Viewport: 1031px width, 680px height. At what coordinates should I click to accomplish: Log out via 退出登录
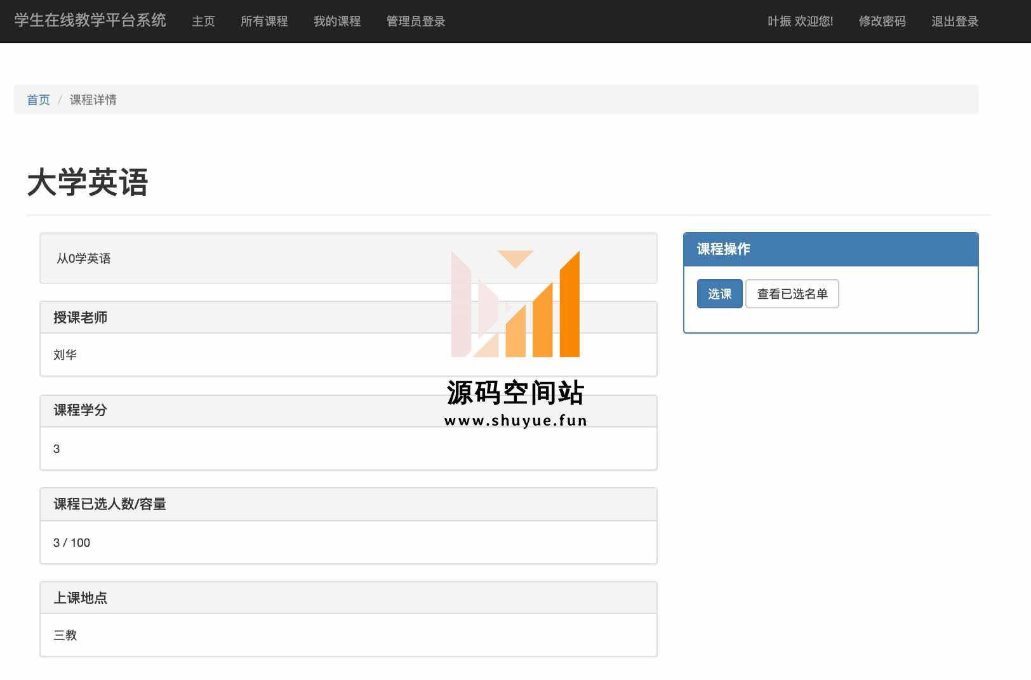tap(955, 22)
